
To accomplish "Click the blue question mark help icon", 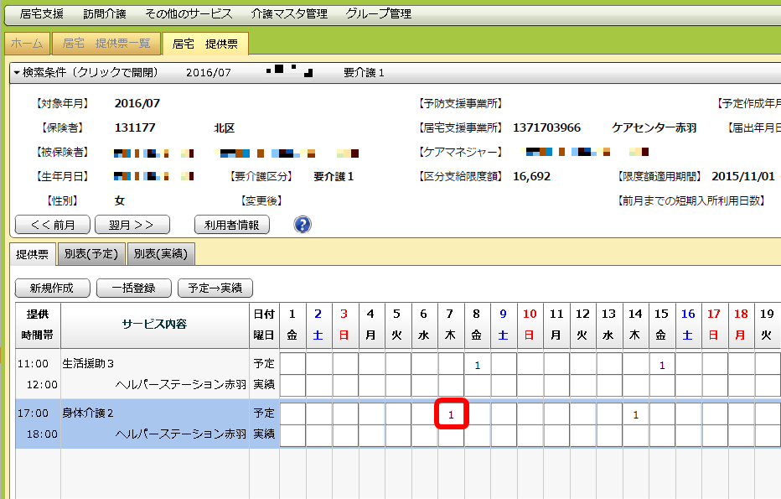I will [303, 225].
